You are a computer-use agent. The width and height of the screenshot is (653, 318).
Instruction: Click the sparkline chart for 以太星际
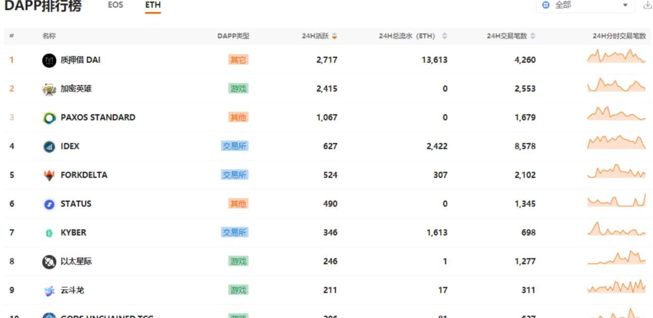tap(616, 257)
